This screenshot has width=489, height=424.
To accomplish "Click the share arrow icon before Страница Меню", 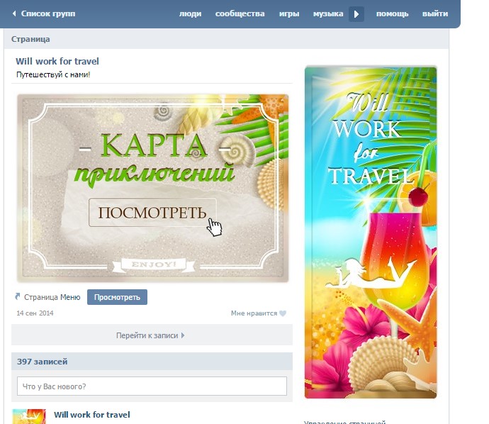I will tap(18, 296).
